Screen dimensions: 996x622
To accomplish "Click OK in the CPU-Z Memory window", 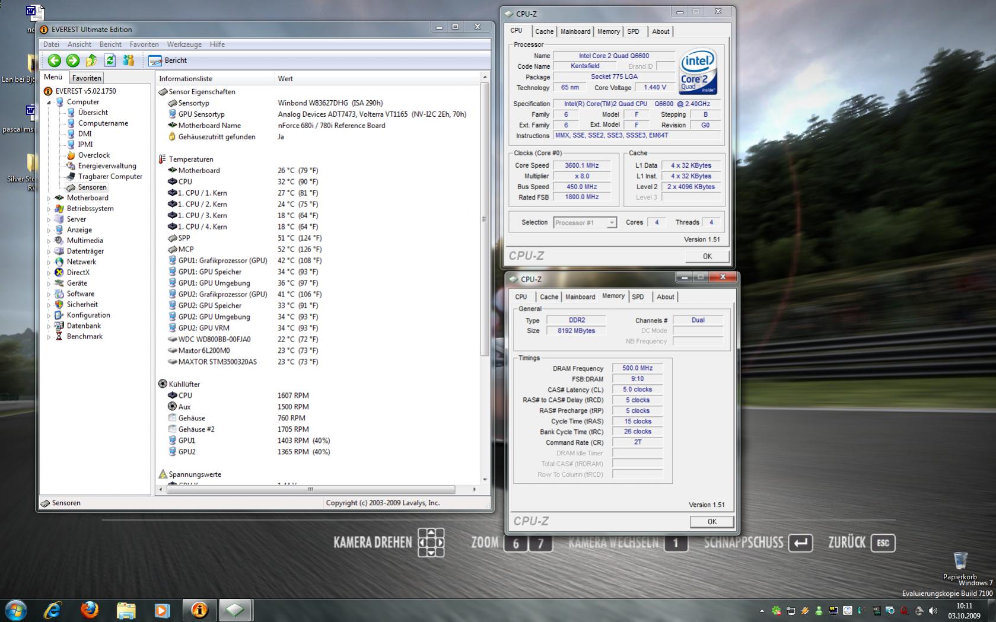I will pyautogui.click(x=712, y=522).
